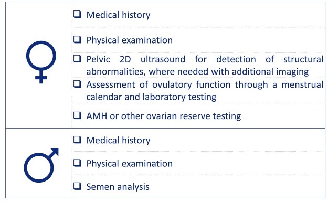Click abnormalities, where needed with additional imaging line
Image resolution: width=328 pixels, height=202 pixels.
tap(197, 72)
